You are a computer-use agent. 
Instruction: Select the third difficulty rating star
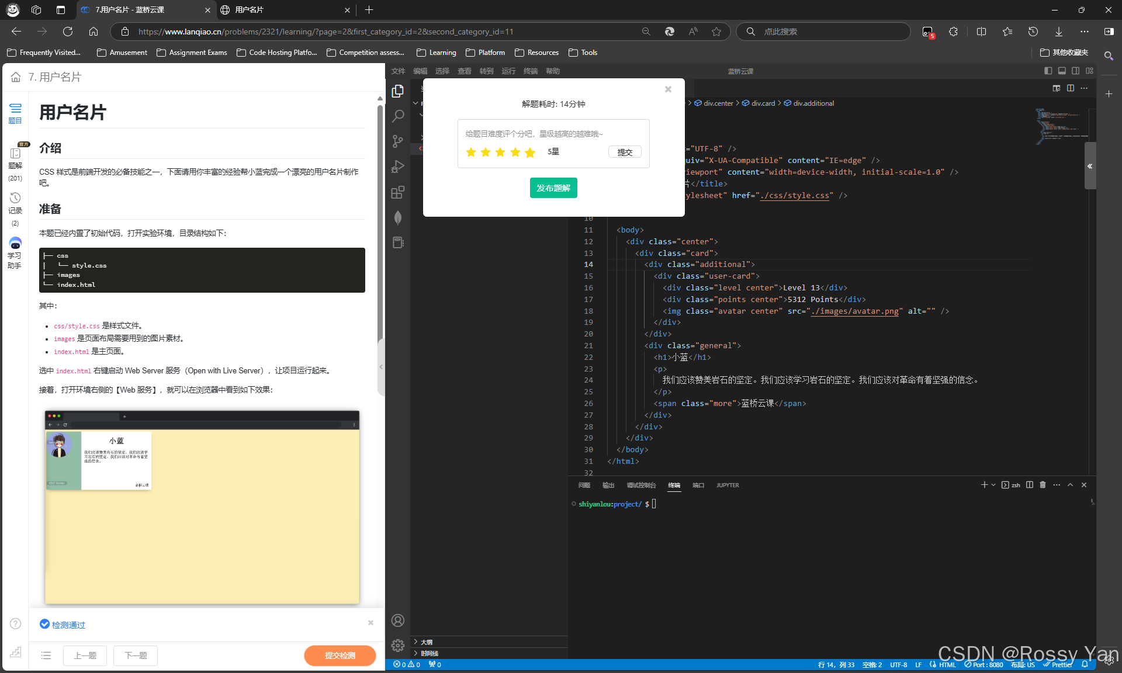click(500, 152)
